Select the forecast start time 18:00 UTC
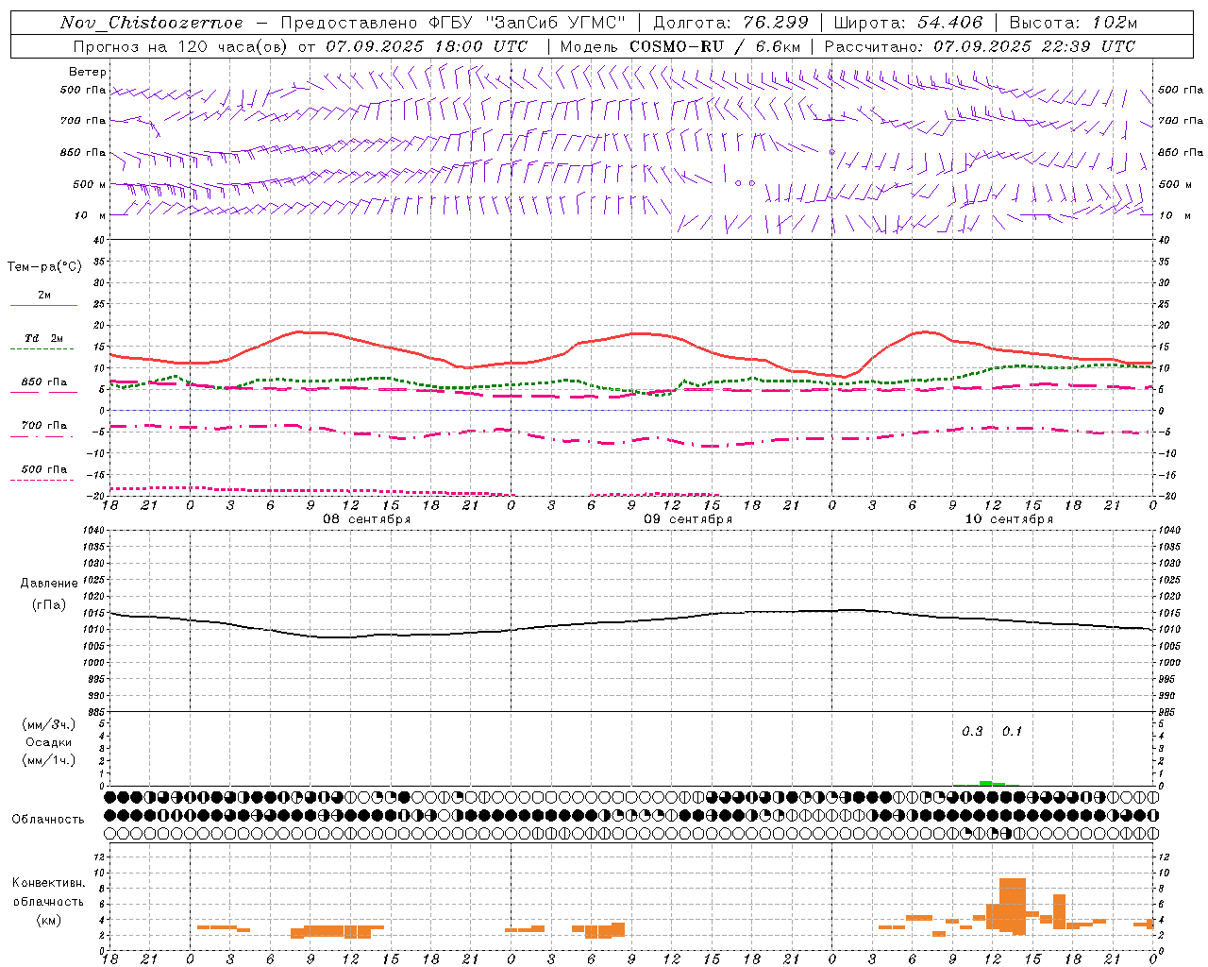Viewport: 1208px width, 967px height. (x=481, y=46)
